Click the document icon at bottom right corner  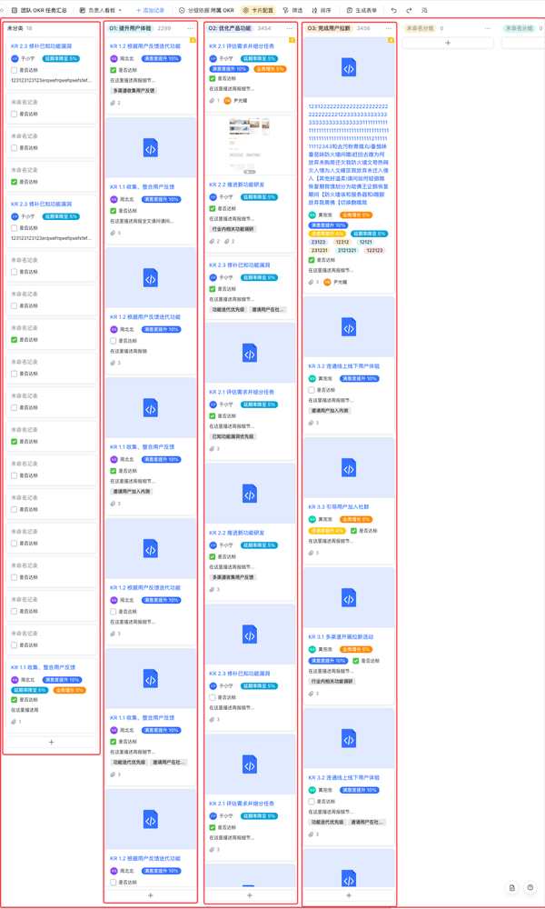click(512, 887)
